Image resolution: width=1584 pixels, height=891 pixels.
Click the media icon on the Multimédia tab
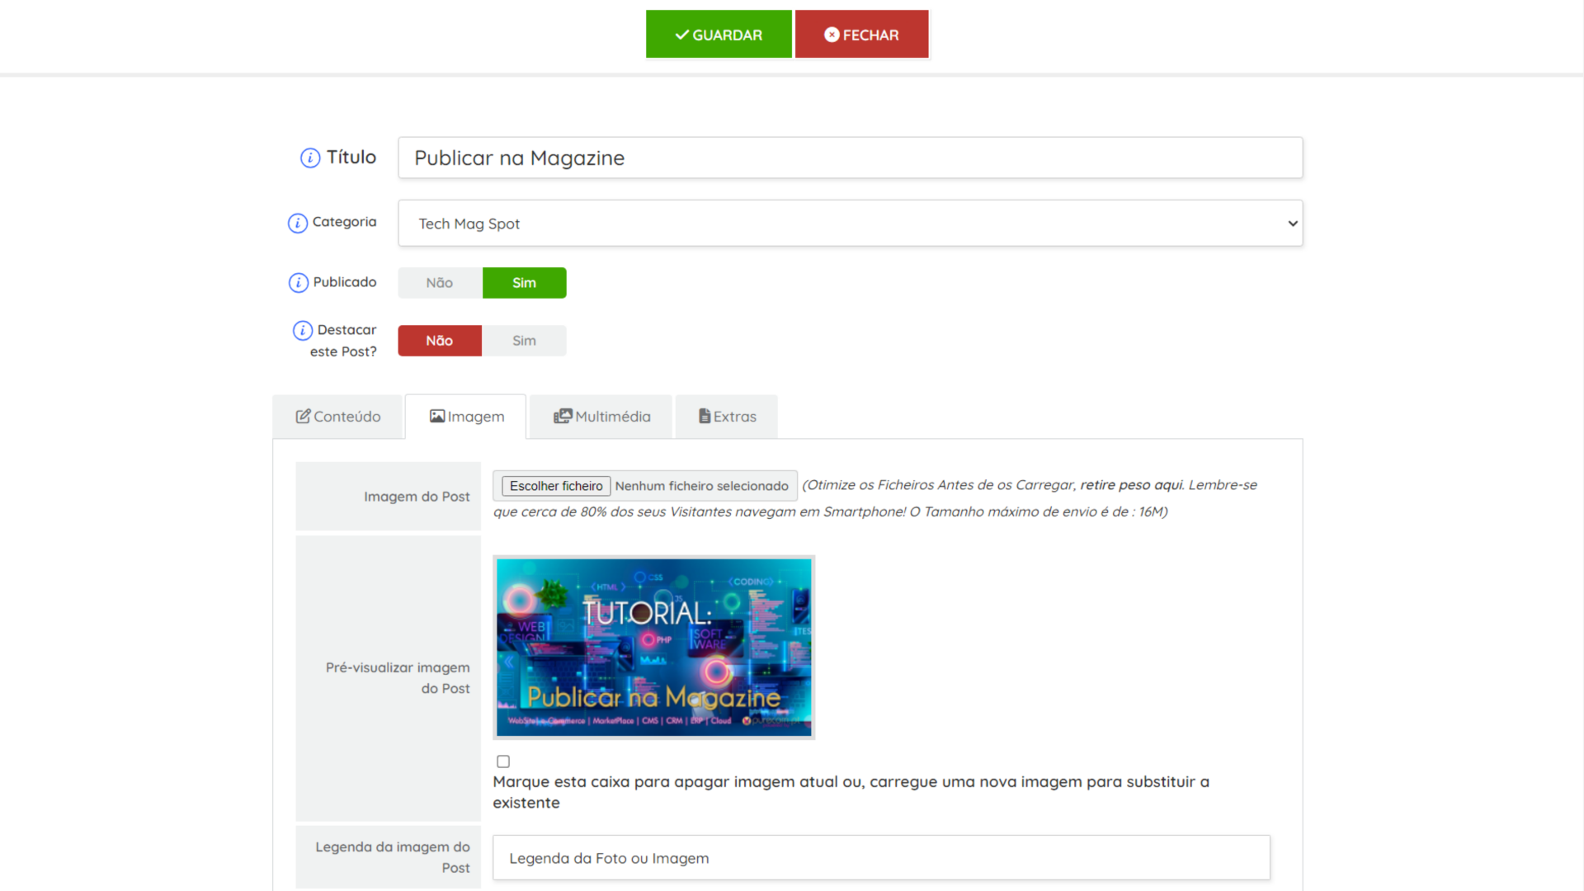563,417
